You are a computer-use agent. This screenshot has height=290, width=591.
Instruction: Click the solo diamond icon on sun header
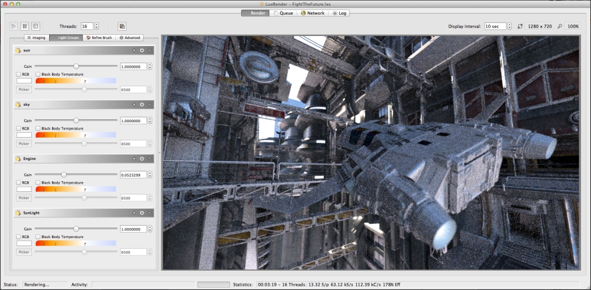coord(134,50)
